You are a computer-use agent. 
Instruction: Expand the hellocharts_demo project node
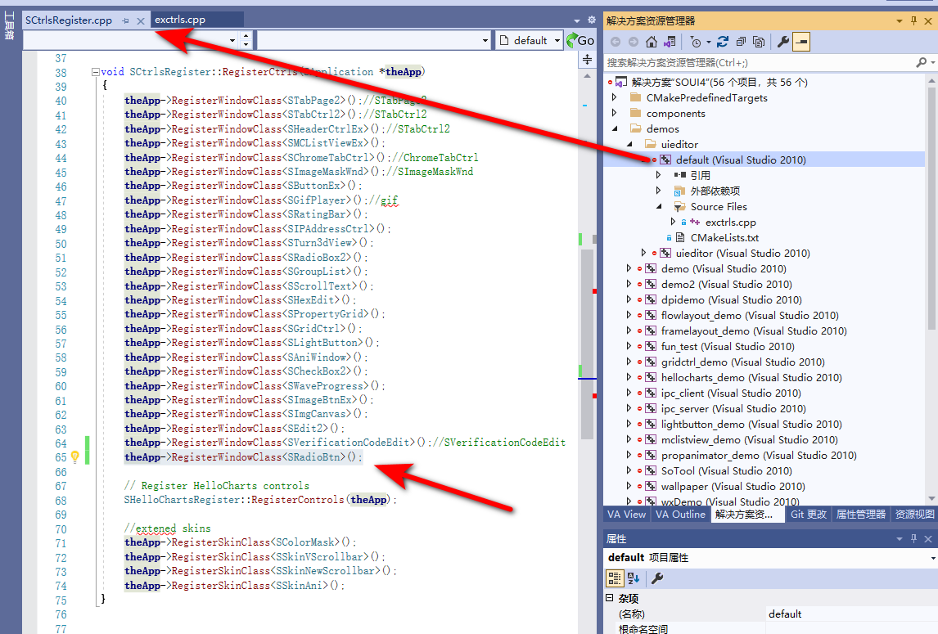pos(629,378)
